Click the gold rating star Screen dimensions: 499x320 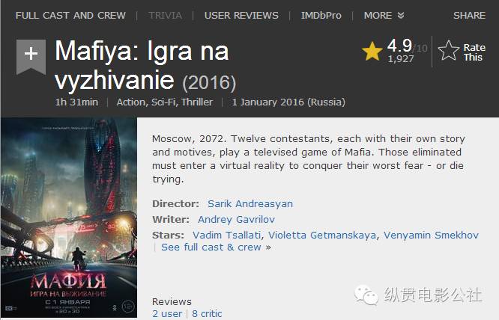tap(372, 51)
